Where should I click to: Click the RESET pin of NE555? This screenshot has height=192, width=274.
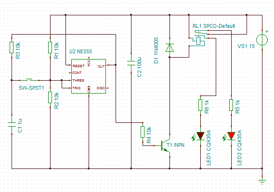tap(78, 66)
